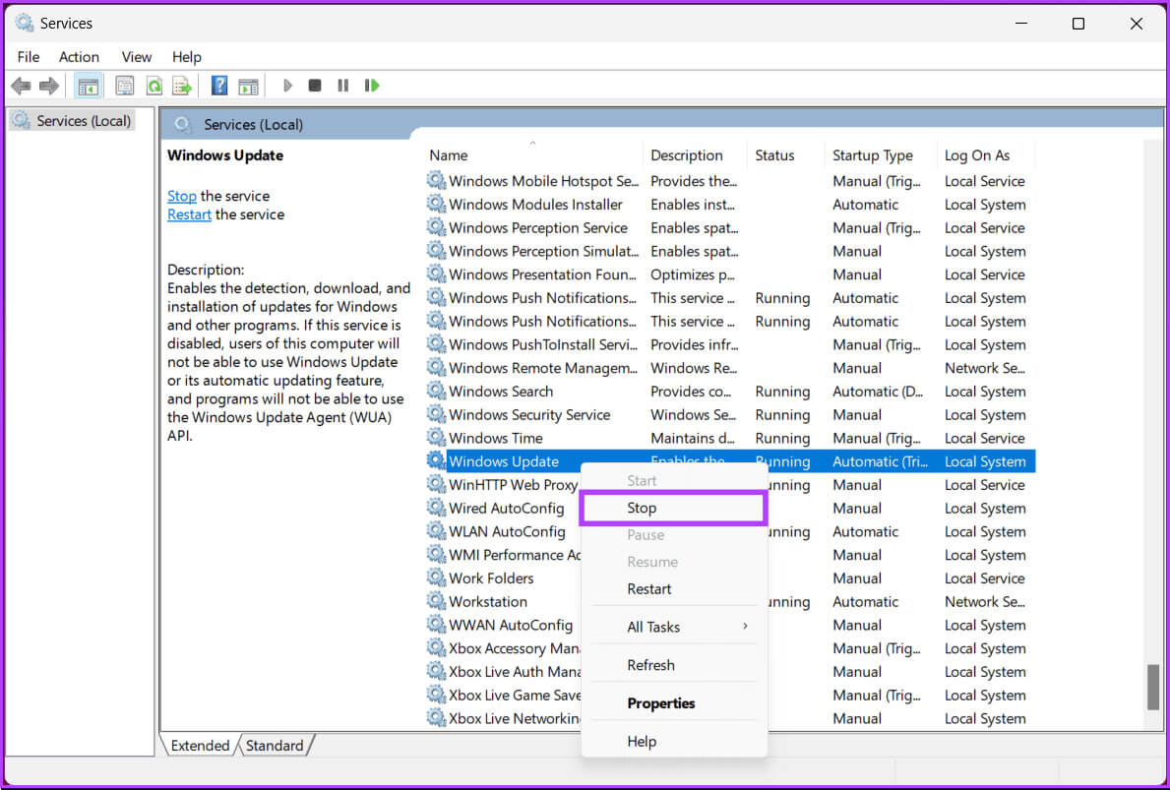Toggle Show/Hide Action Pane icon
The image size is (1170, 790).
[x=248, y=86]
